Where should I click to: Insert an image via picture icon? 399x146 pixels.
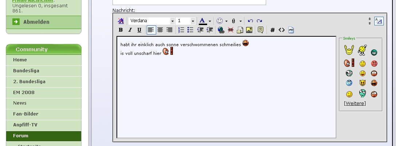coord(249,30)
